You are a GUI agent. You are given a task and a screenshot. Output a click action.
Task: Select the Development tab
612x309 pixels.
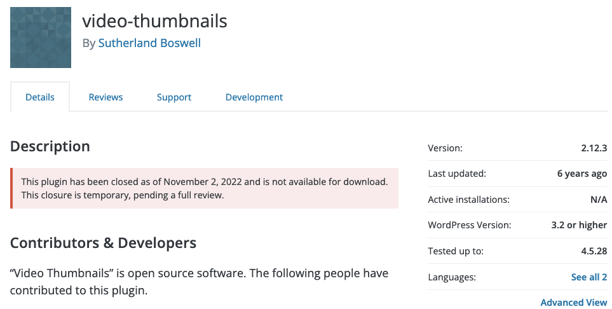coord(254,97)
